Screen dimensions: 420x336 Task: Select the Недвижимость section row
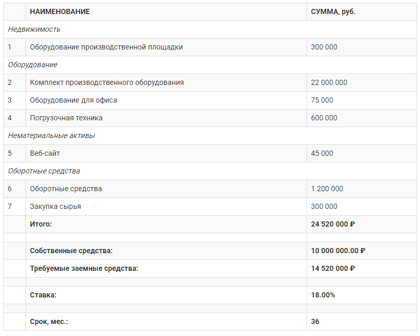(x=210, y=30)
